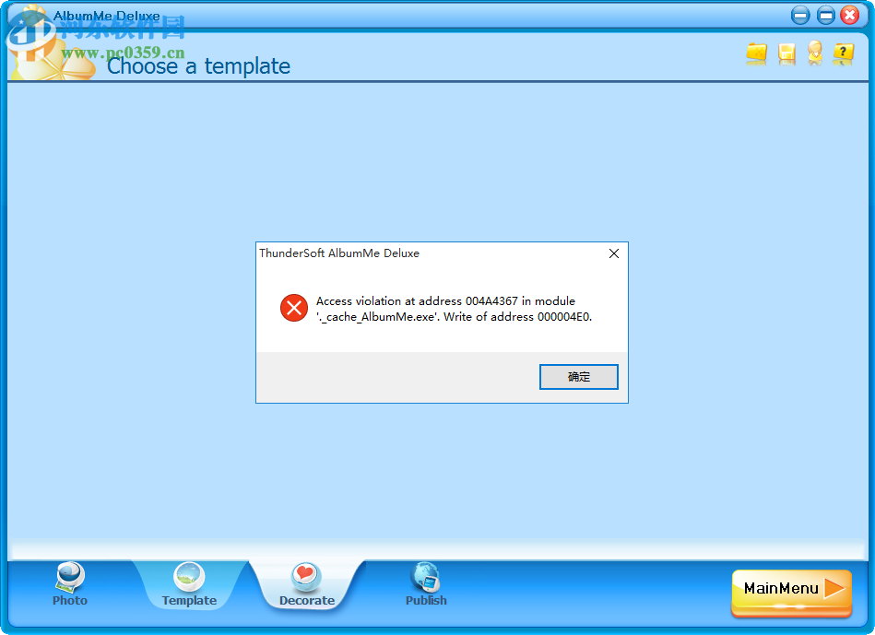Click the MainMenu button

[792, 592]
